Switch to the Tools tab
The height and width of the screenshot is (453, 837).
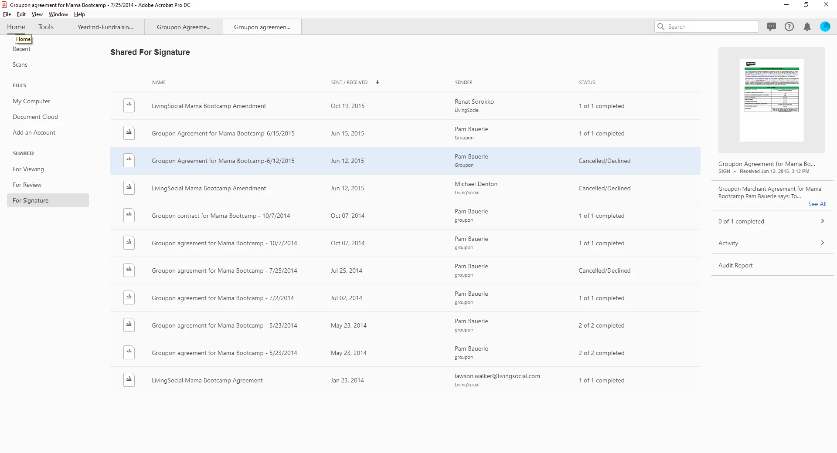pyautogui.click(x=46, y=27)
